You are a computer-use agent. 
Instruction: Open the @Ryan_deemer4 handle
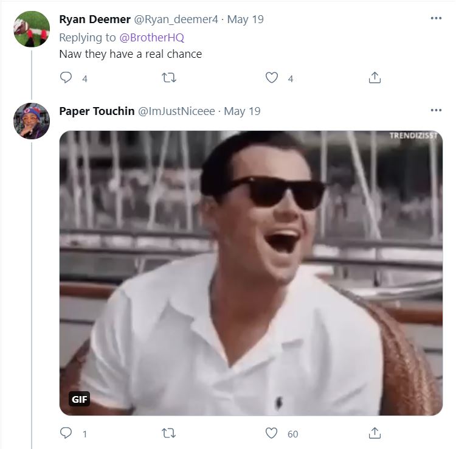coord(176,19)
